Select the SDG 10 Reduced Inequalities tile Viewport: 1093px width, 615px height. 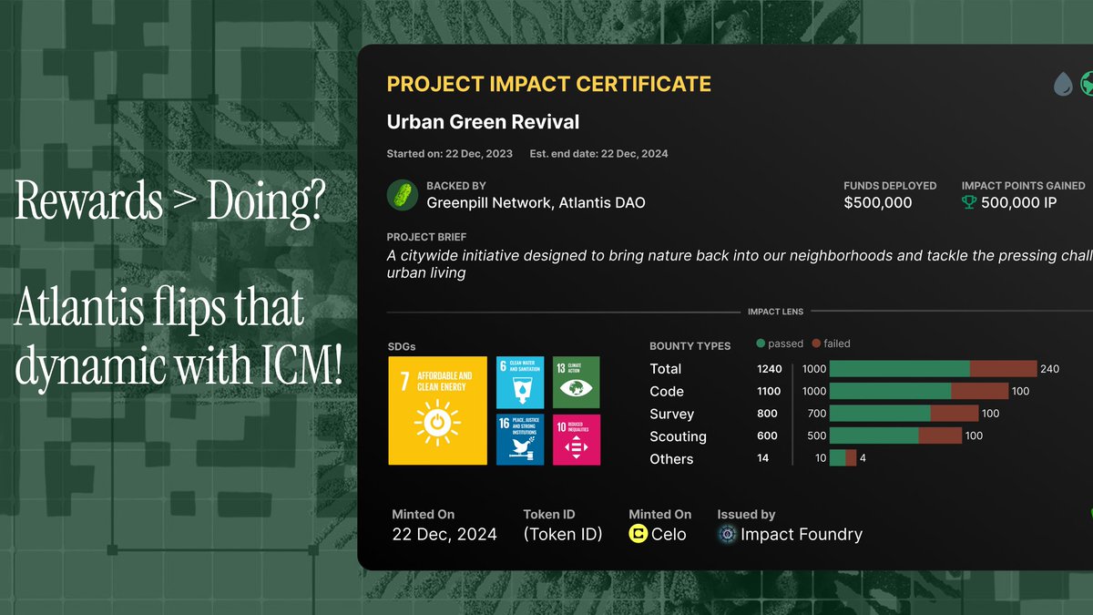pyautogui.click(x=577, y=440)
